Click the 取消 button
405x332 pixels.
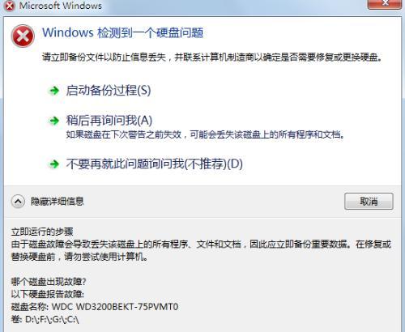369,201
